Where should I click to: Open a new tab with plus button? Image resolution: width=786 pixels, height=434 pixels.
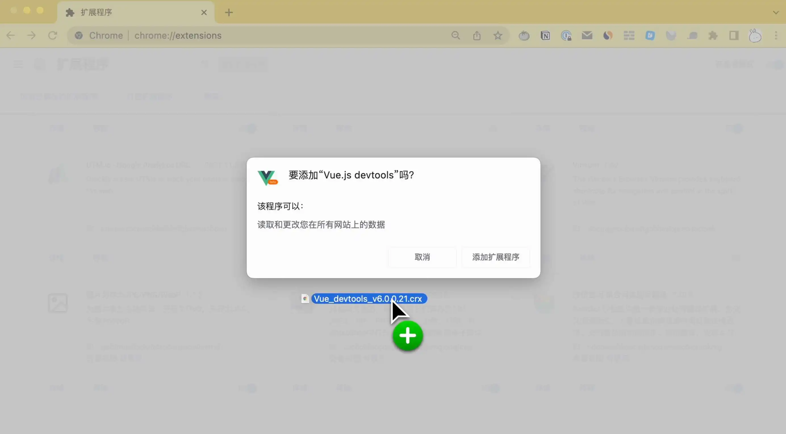[229, 12]
